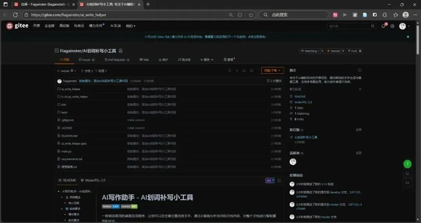Screen dimensions: 421x223
Task: Switch to the Wiki tab
Action: tap(144, 60)
